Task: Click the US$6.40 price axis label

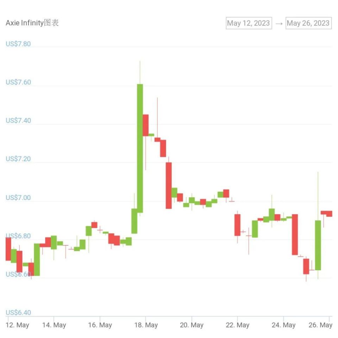Action: (18, 313)
